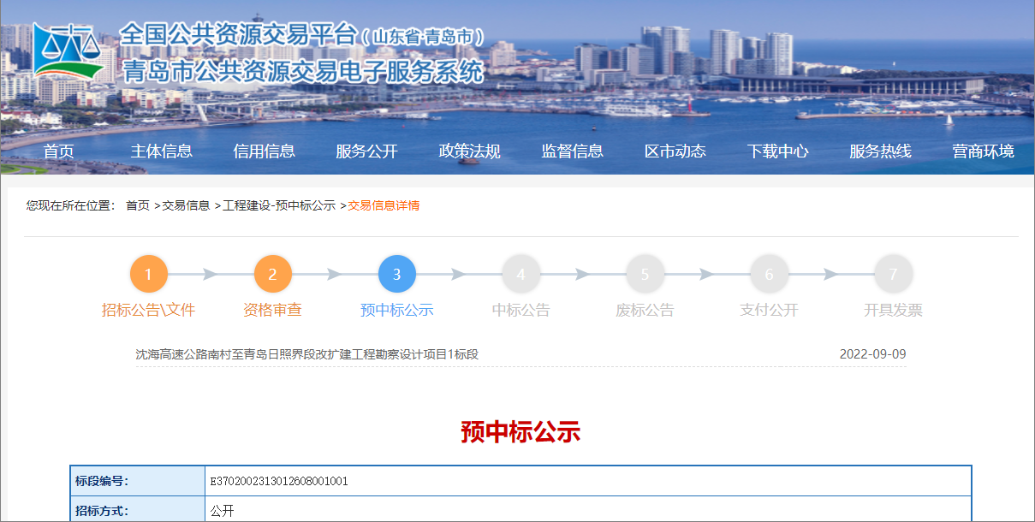Click the arrow between 资格审查 and 预中标公示

[x=336, y=276]
